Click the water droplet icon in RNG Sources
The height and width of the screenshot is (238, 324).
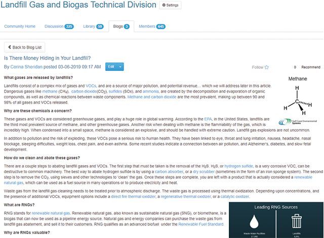click(x=255, y=221)
